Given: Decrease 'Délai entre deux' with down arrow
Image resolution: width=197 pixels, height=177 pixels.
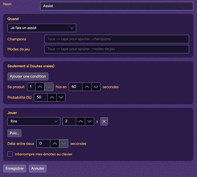Looking at the screenshot, I should pyautogui.click(x=63, y=143).
